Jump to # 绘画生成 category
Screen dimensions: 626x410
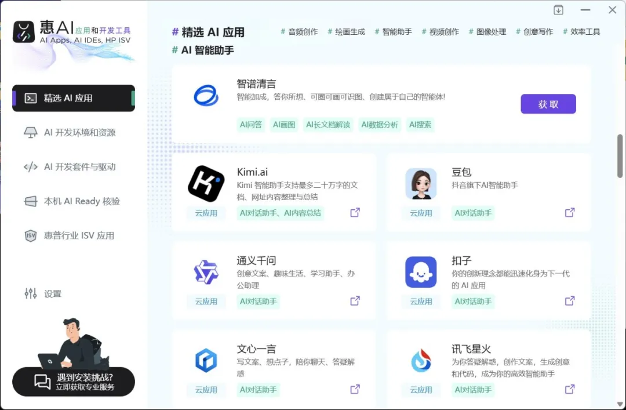(x=346, y=32)
